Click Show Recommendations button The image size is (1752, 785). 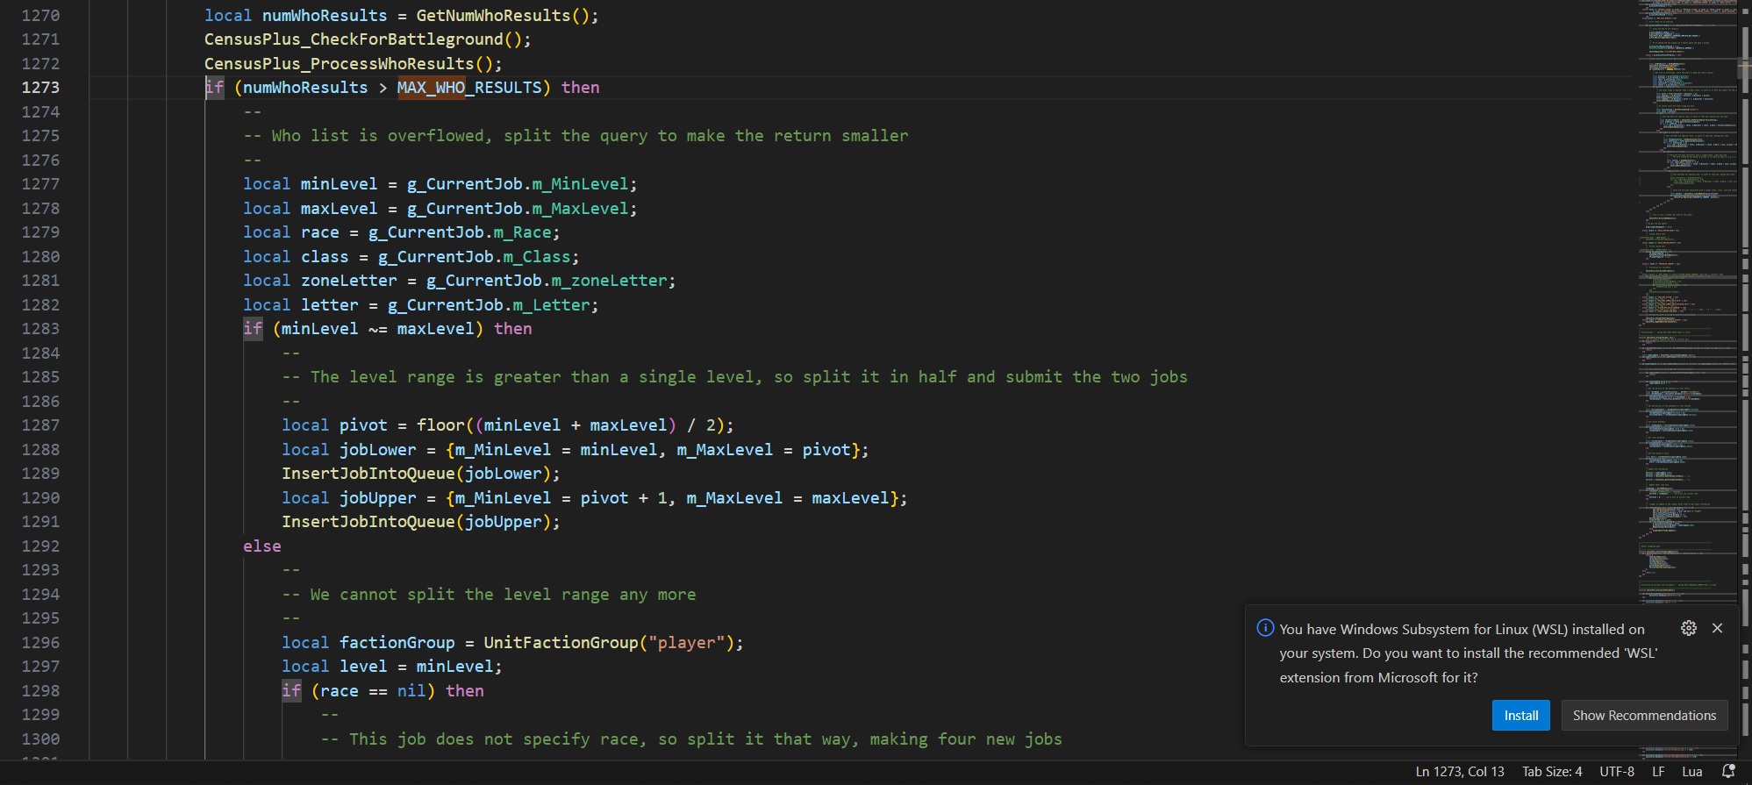1644,716
